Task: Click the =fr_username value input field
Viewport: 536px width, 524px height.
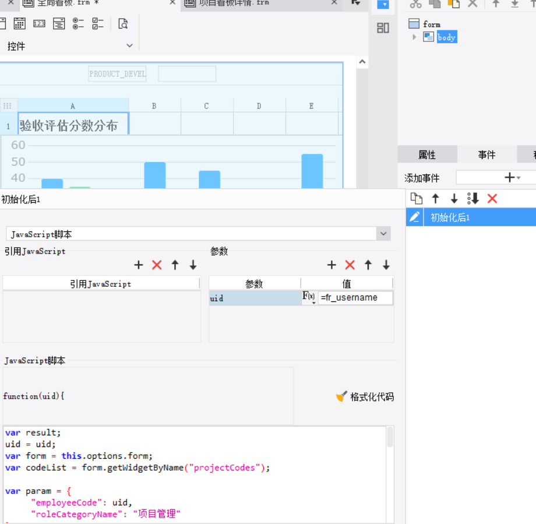Action: (x=354, y=297)
